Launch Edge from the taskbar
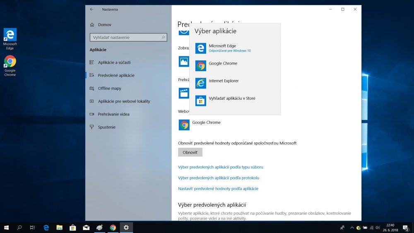Viewport: 414px width, 233px height. tap(46, 228)
